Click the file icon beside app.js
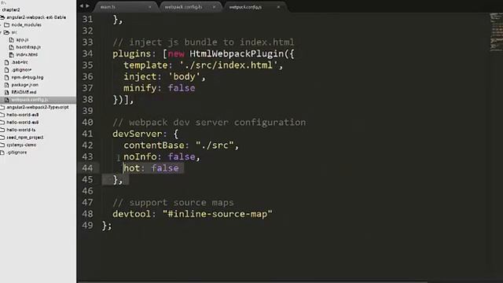Screen dimensions: 503x283 12,40
